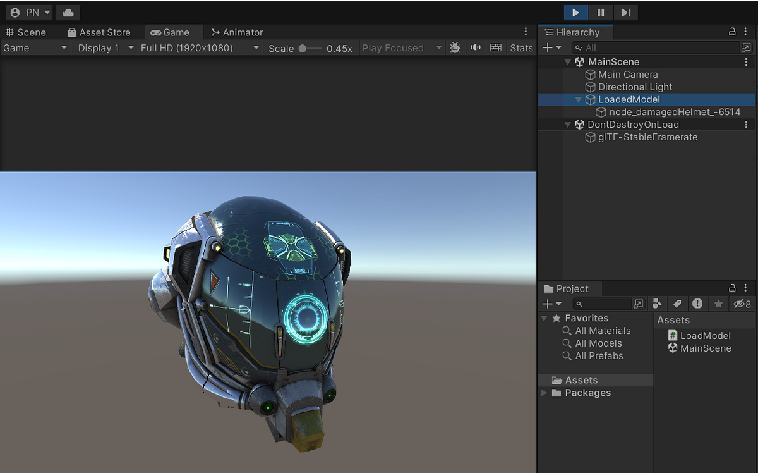This screenshot has height=473, width=758.
Task: Open the Hierarchy panel options menu
Action: coord(745,32)
